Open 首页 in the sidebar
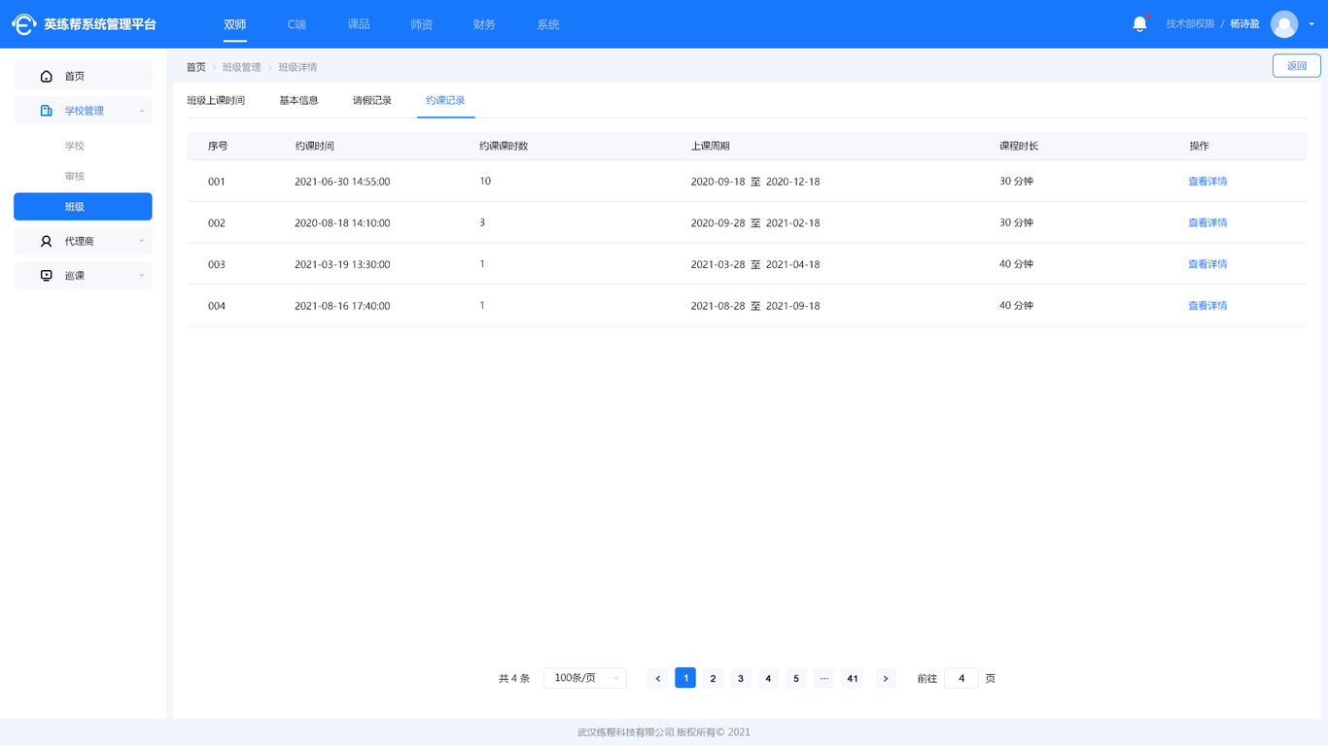The height and width of the screenshot is (746, 1328). [x=83, y=76]
